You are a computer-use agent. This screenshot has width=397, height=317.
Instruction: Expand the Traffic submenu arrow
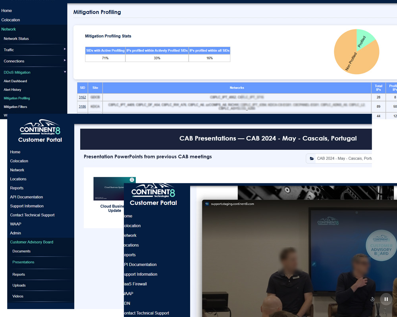65,50
